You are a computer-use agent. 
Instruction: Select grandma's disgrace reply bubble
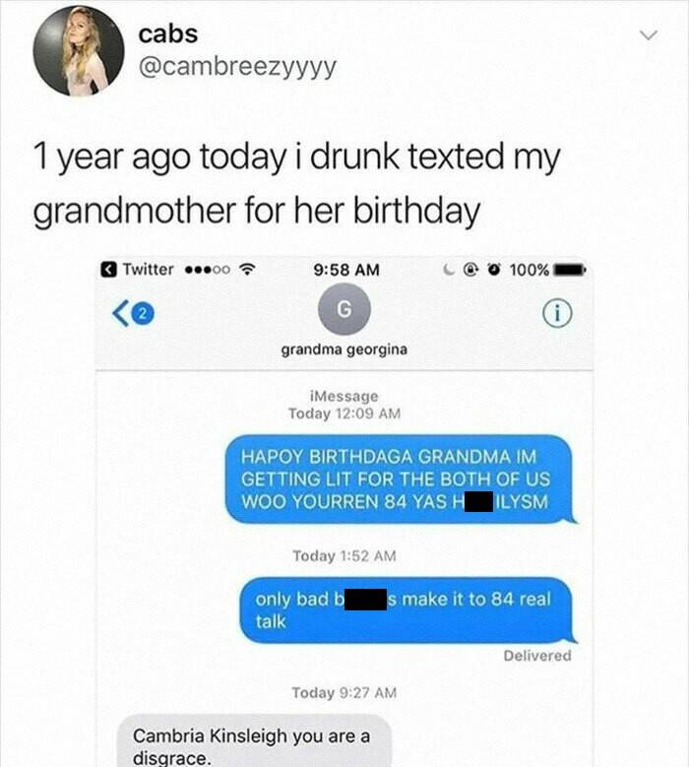point(254,740)
